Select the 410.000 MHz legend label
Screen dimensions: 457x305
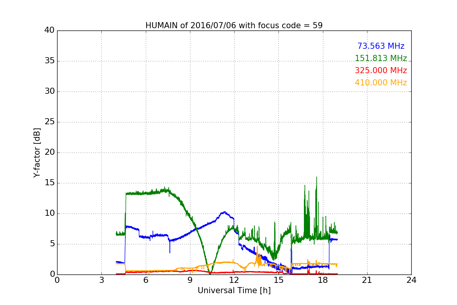tap(381, 83)
